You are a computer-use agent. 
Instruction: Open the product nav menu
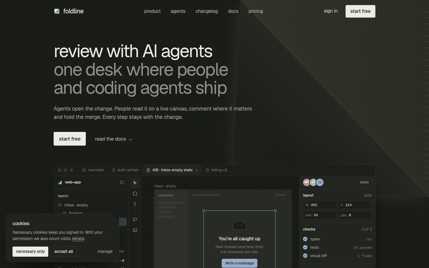point(153,11)
